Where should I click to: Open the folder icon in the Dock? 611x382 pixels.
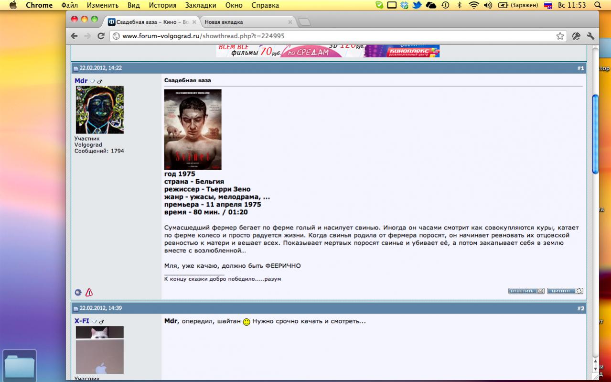(20, 366)
